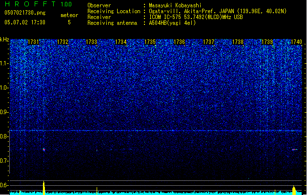
Task: Click the 1736 time marker
Action: pyautogui.click(x=179, y=42)
